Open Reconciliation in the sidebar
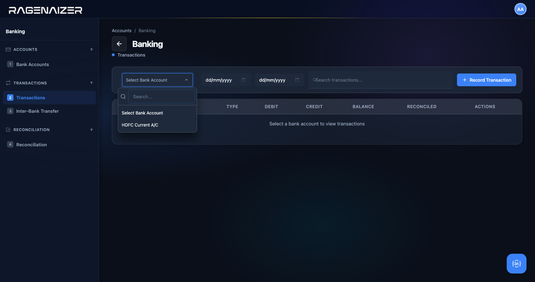 pyautogui.click(x=49, y=145)
